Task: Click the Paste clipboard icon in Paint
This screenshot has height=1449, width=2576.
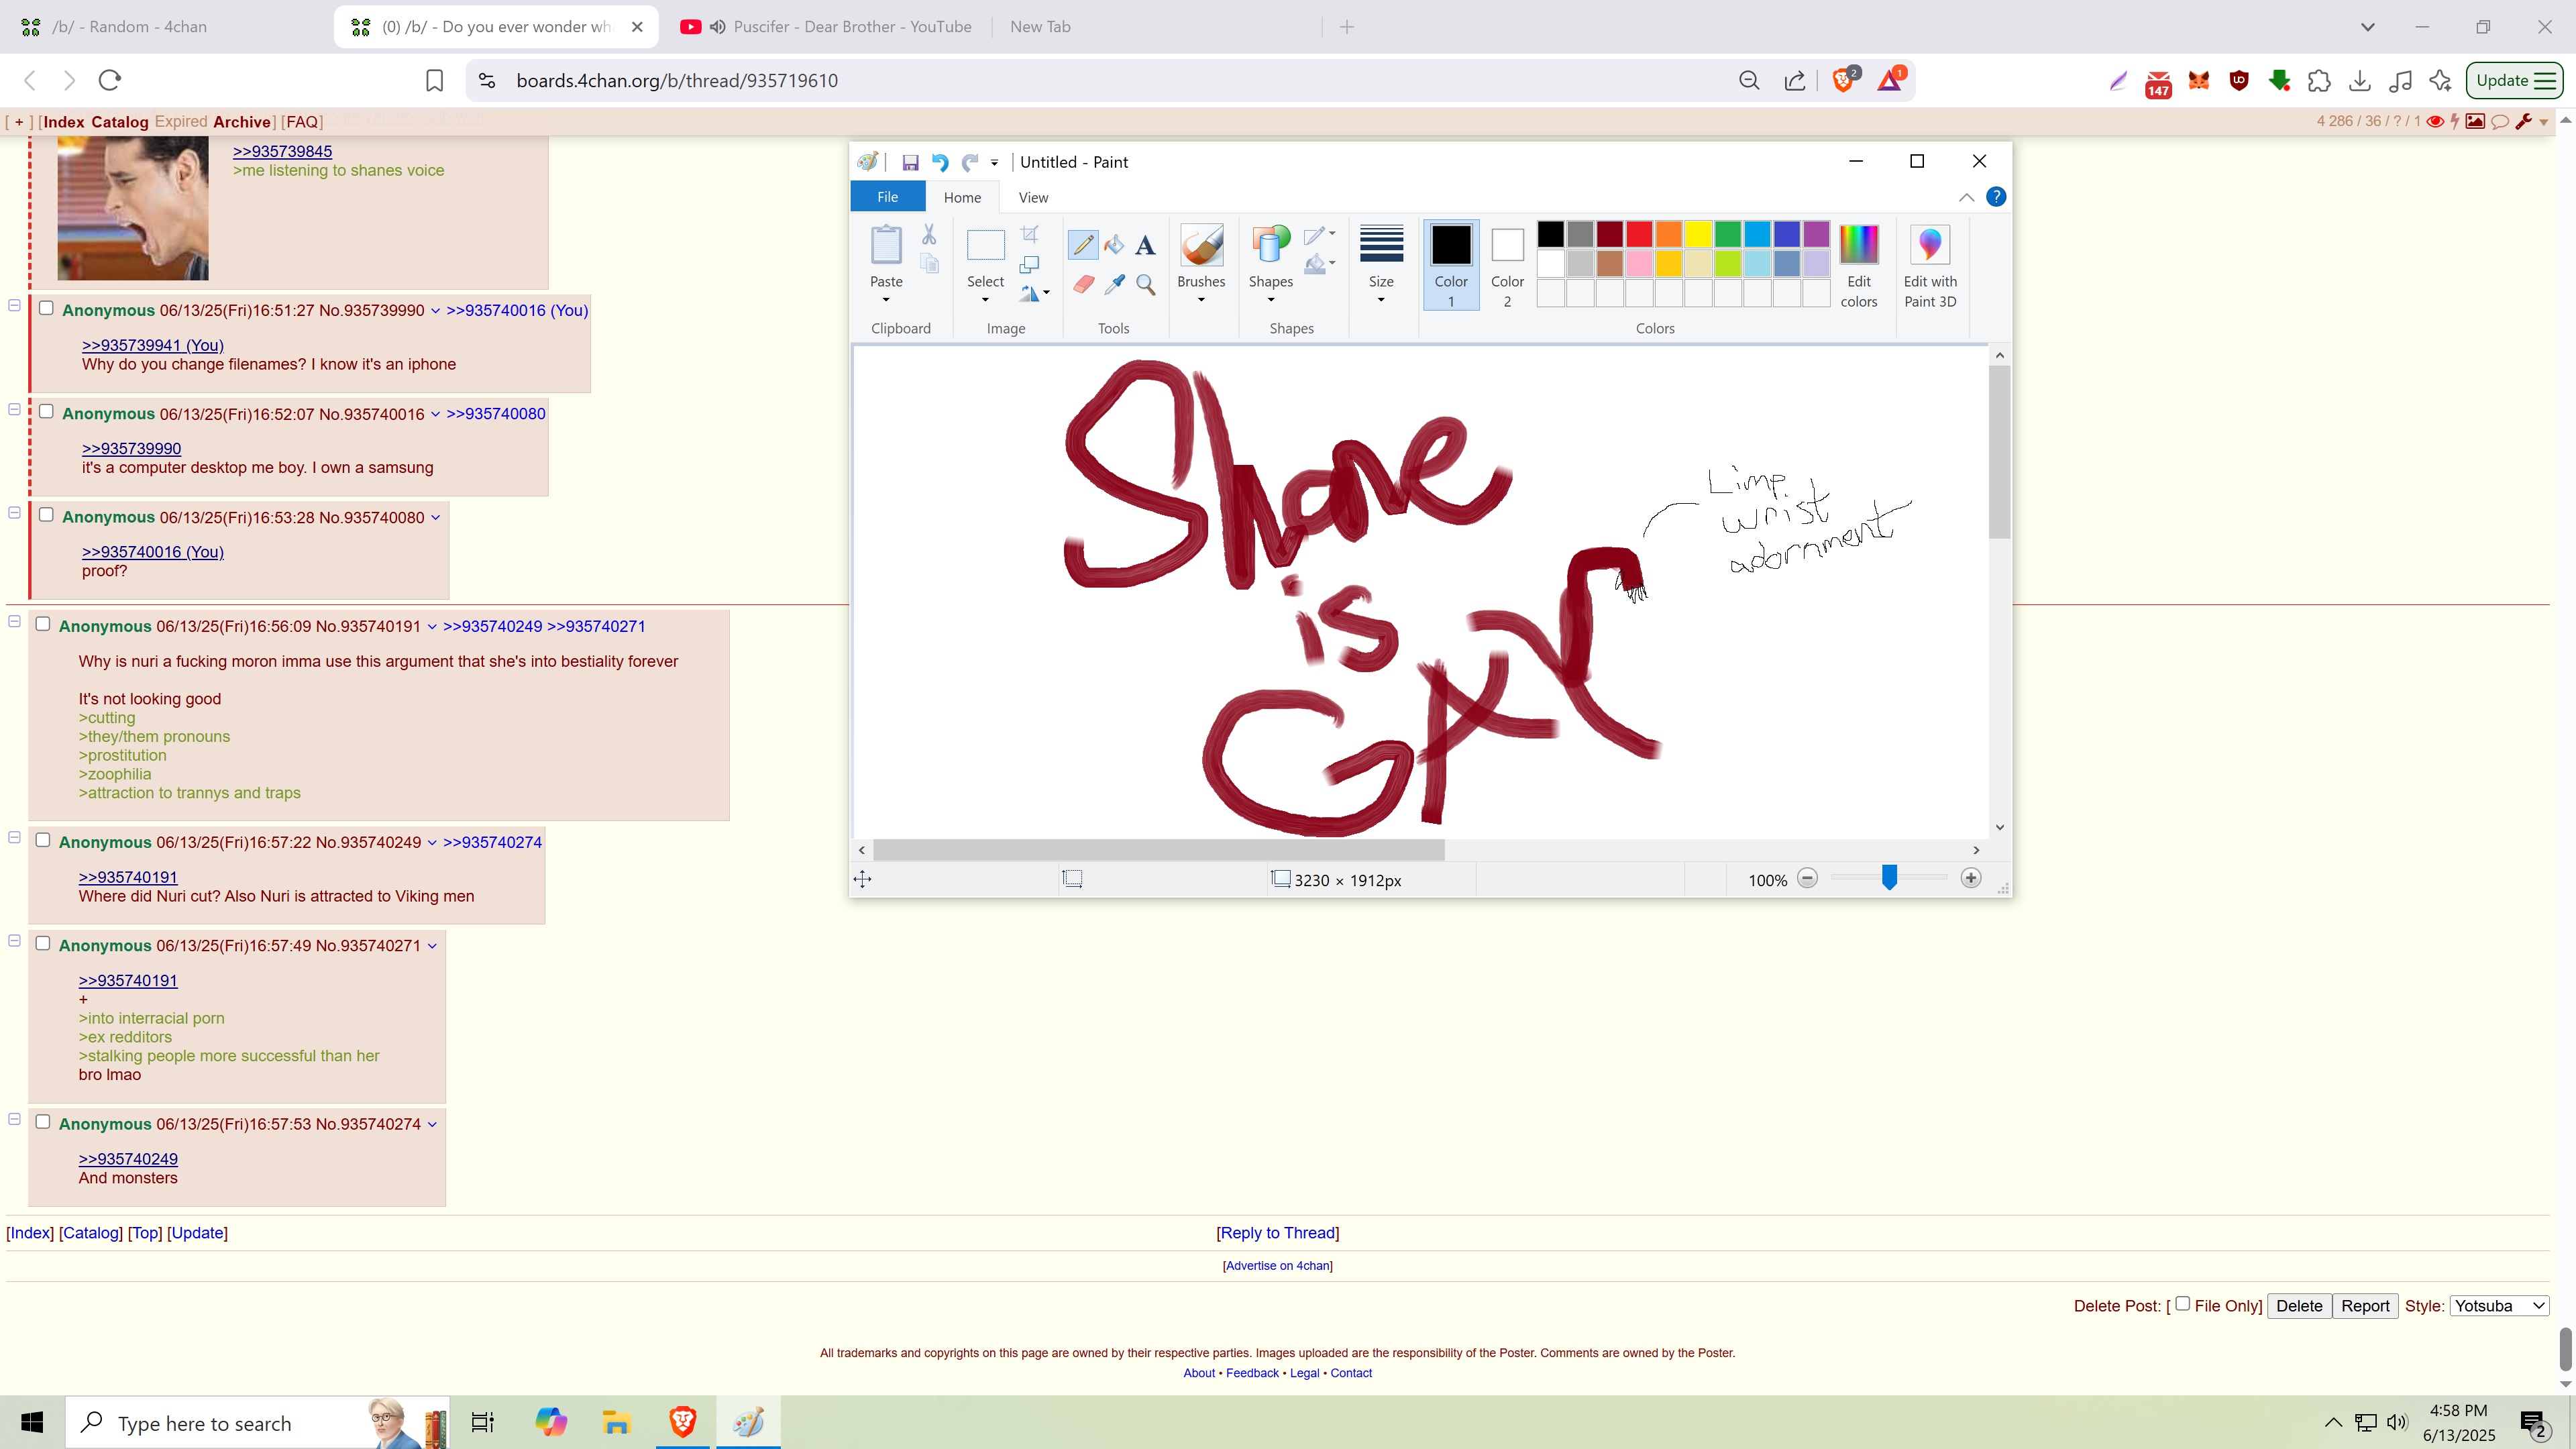Action: (x=886, y=244)
